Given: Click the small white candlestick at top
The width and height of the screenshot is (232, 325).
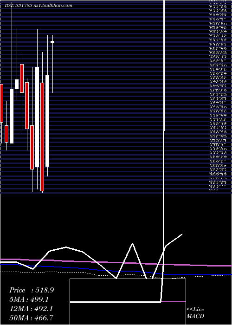Looking at the screenshot, I should (x=52, y=42).
